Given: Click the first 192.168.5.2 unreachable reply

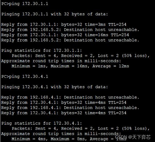Looking at the screenshot, I should [70, 30].
